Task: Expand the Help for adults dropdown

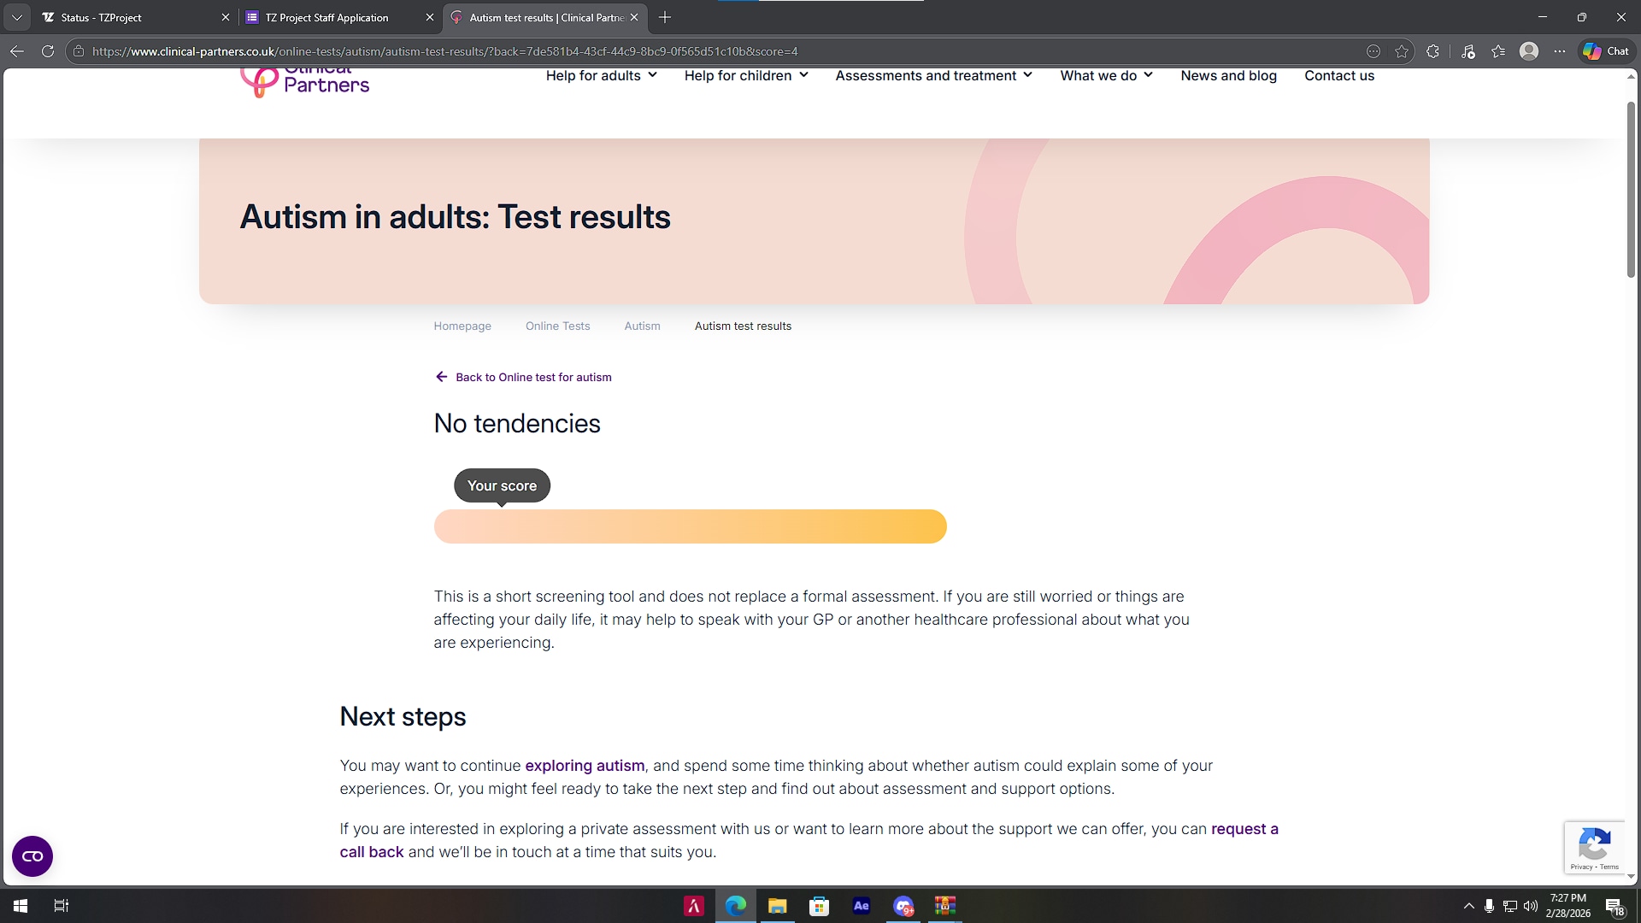Action: (x=601, y=75)
